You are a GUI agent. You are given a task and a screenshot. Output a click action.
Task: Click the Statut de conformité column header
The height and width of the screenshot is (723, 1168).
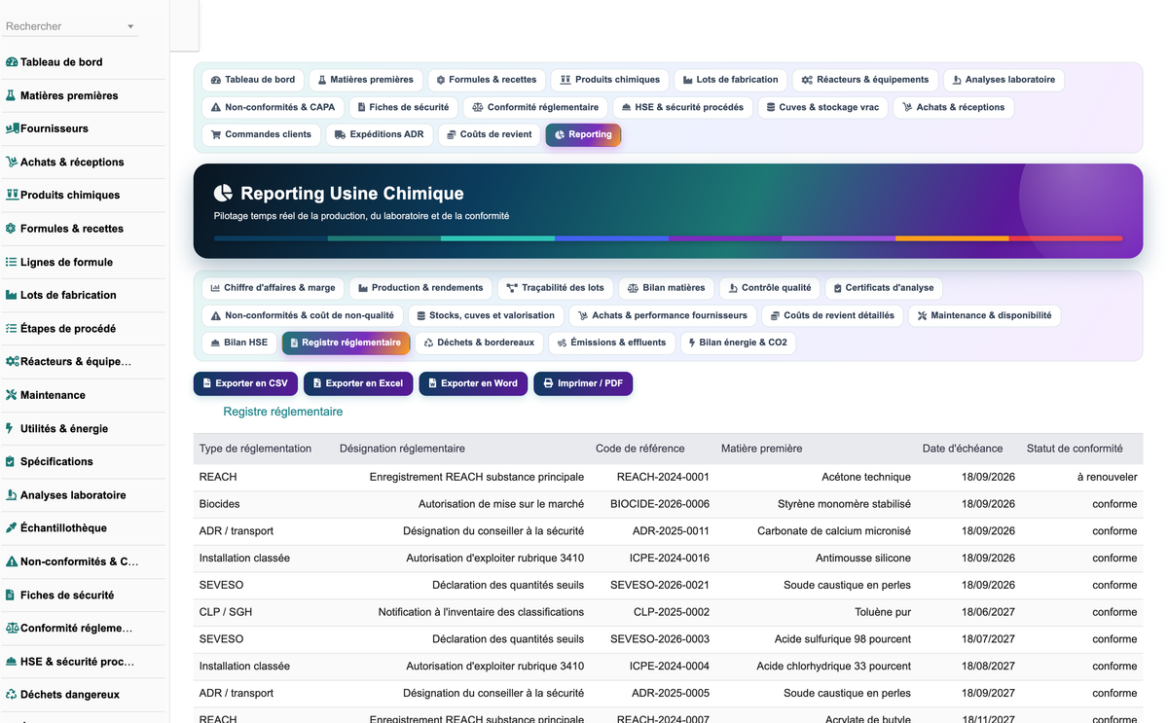pyautogui.click(x=1075, y=449)
